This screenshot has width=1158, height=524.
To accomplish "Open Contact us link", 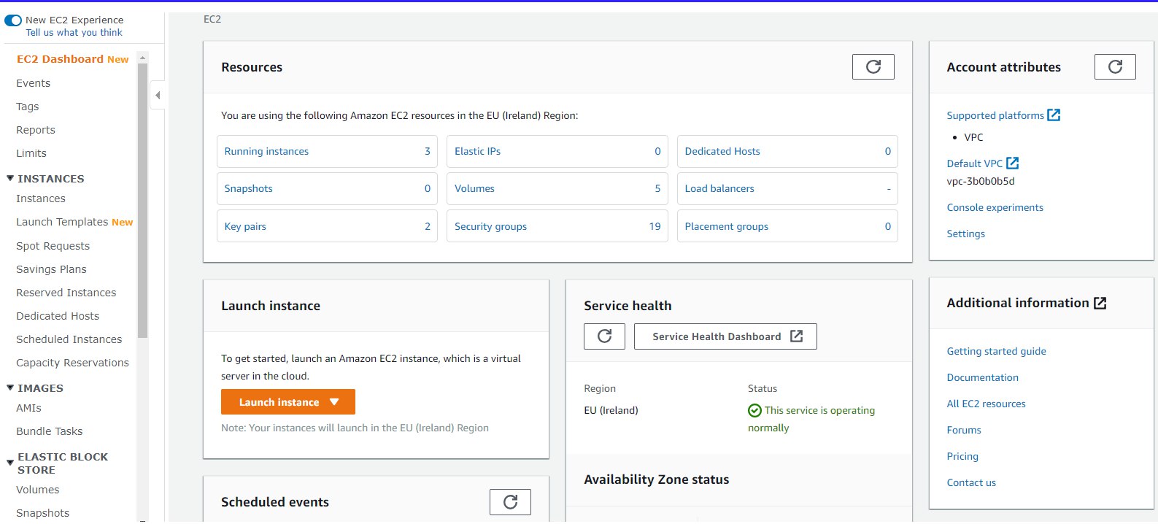I will click(971, 483).
